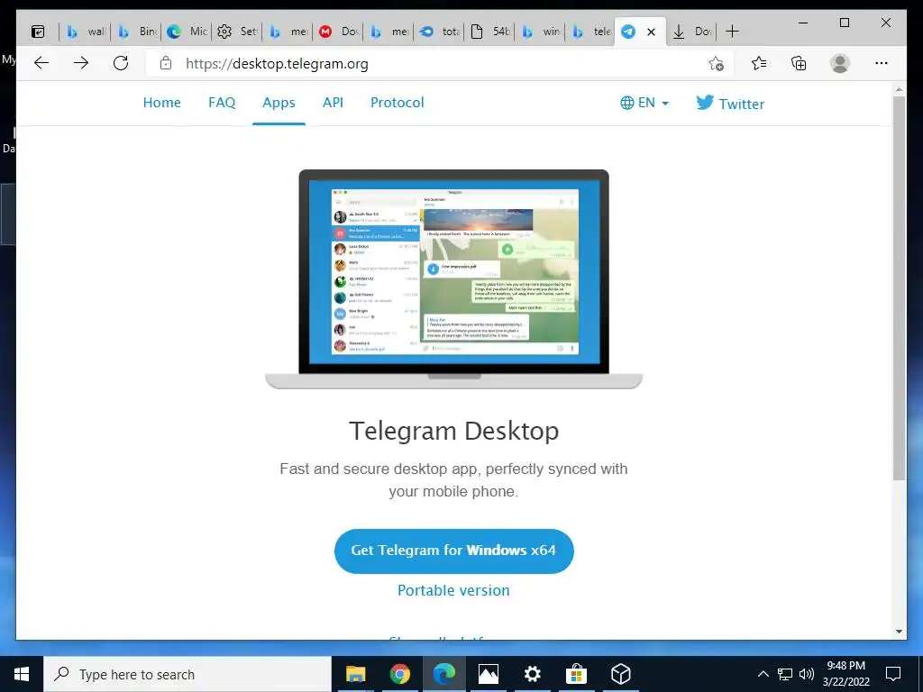The image size is (923, 692).
Task: Switch to the 'wal' Bing tab
Action: tap(86, 32)
